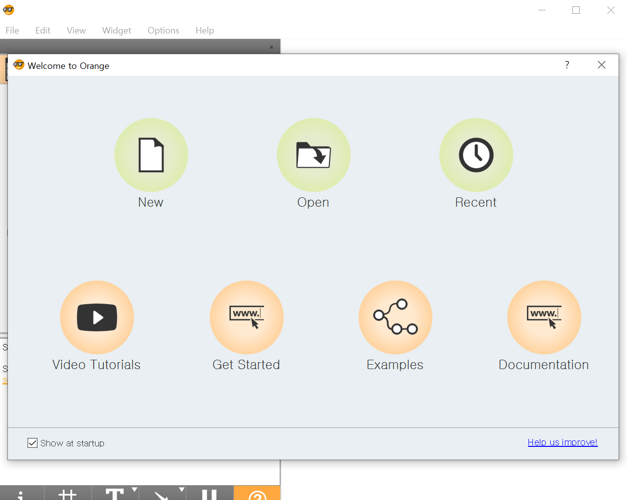The width and height of the screenshot is (627, 500).
Task: Open the Options menu
Action: coord(164,31)
